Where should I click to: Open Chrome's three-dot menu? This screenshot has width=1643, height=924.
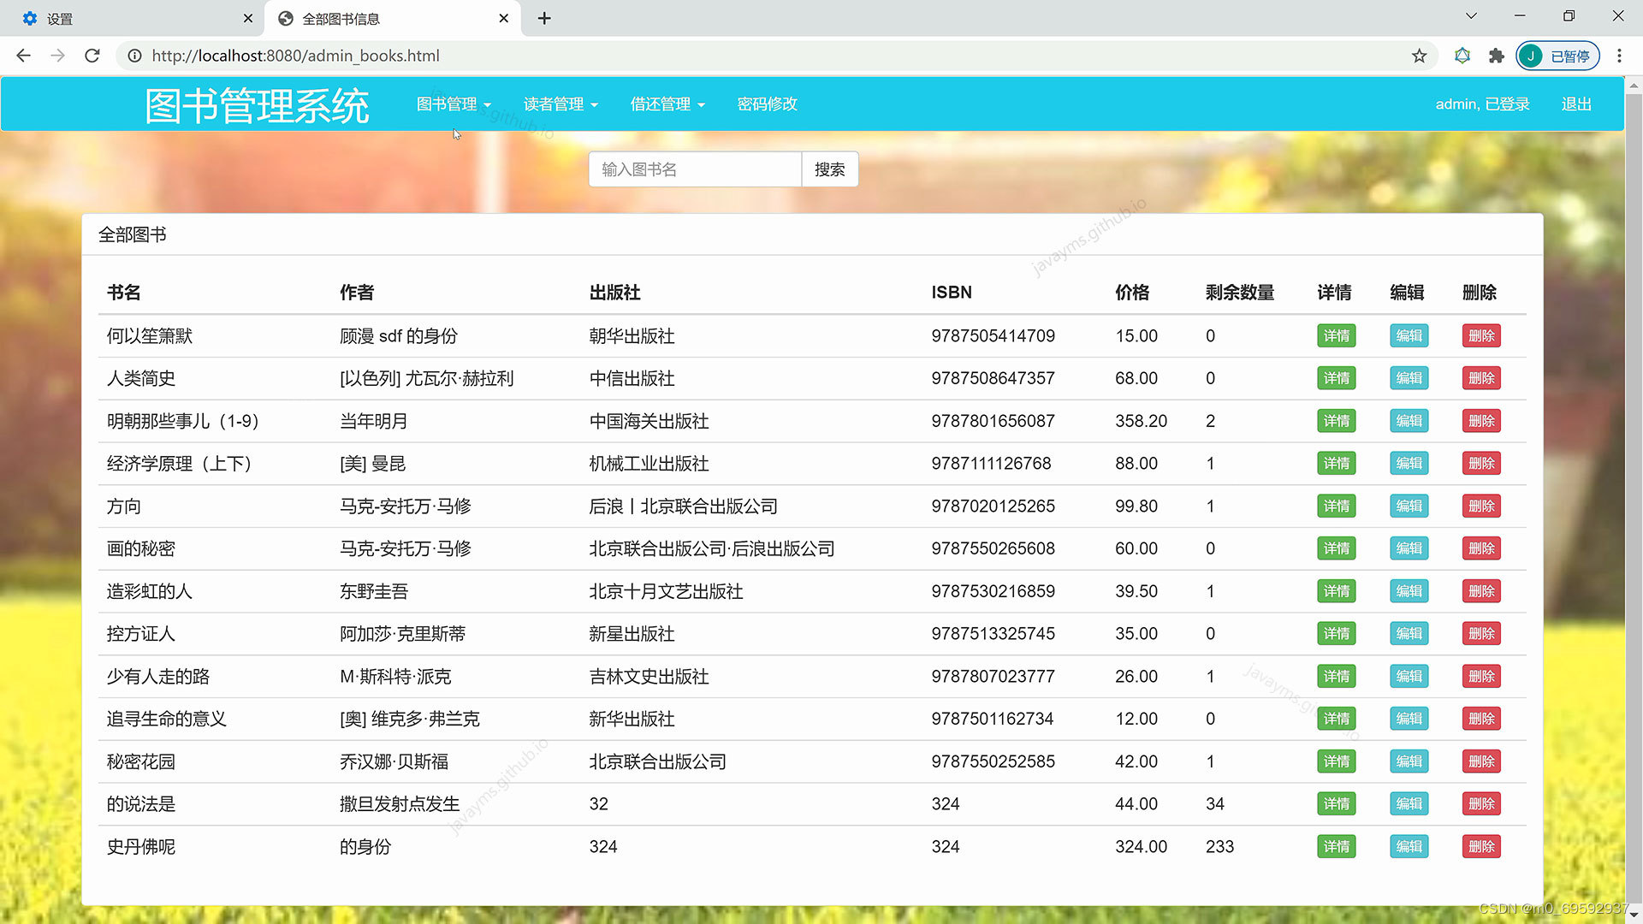[x=1619, y=56]
